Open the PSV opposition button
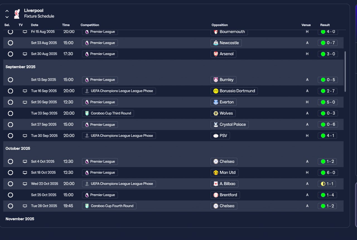Viewport: 357px width, 240px height. (220, 136)
